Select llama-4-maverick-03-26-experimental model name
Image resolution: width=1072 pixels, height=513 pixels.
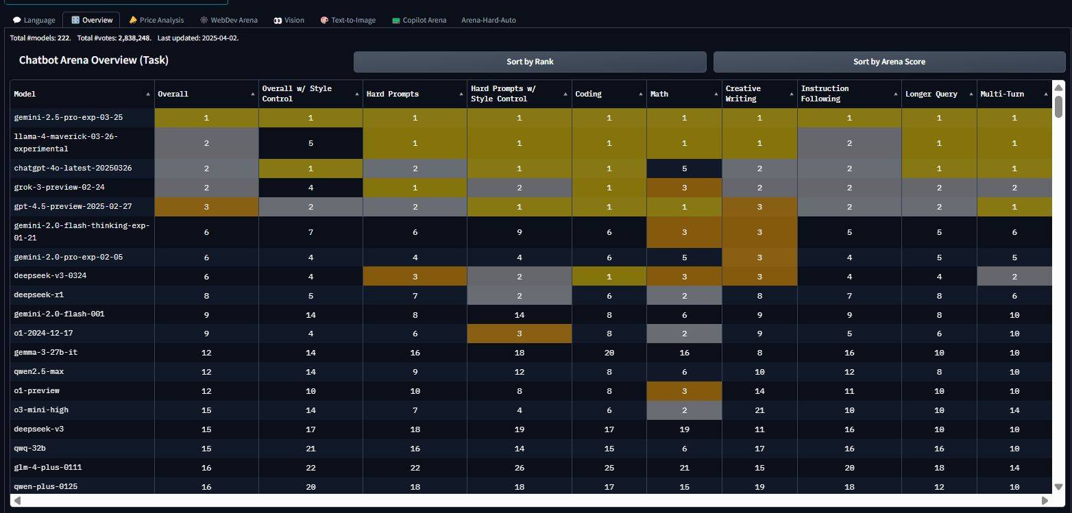point(66,142)
